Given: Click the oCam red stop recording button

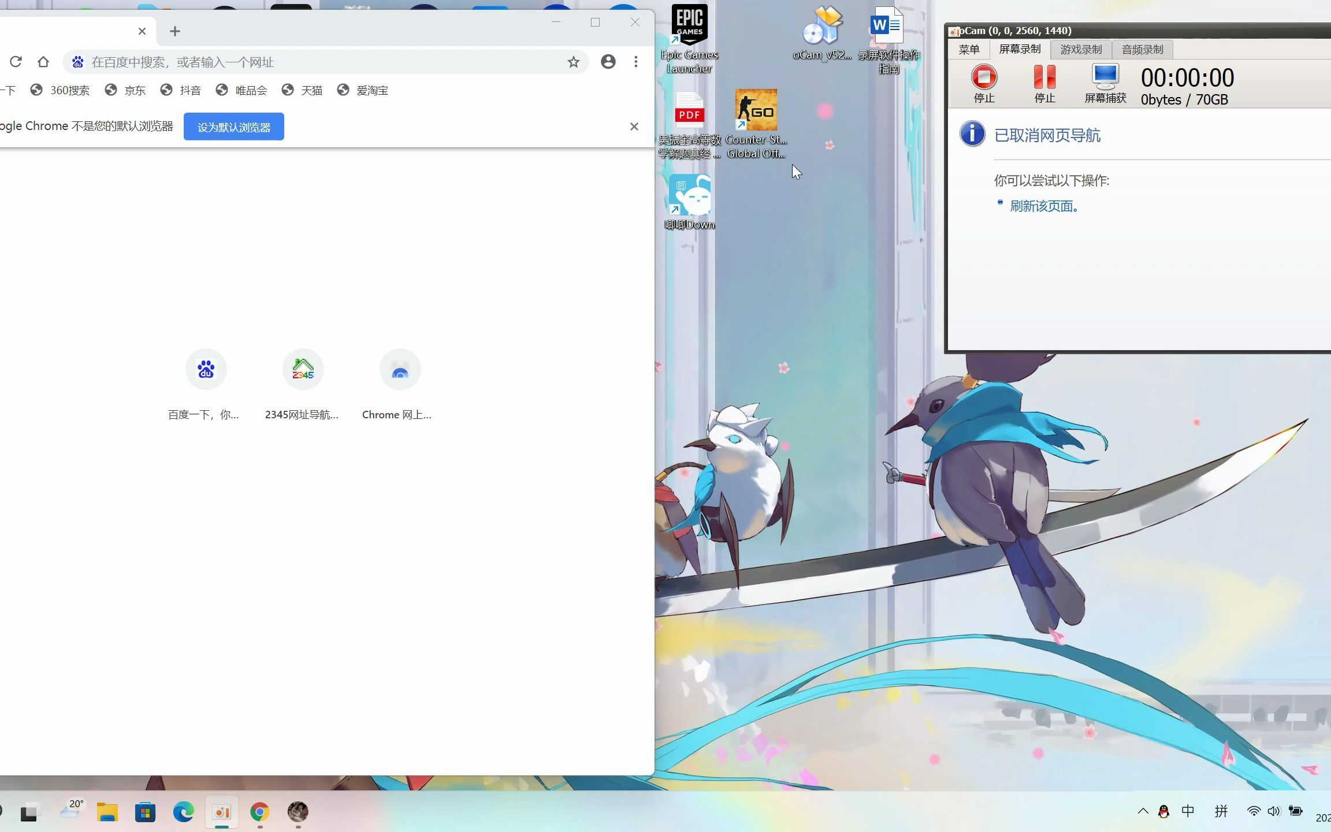Looking at the screenshot, I should pyautogui.click(x=984, y=84).
